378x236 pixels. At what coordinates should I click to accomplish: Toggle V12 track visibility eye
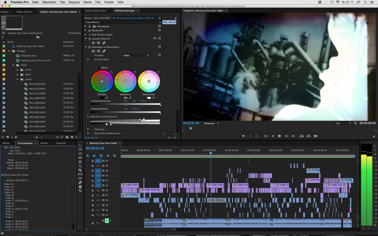[x=107, y=161]
